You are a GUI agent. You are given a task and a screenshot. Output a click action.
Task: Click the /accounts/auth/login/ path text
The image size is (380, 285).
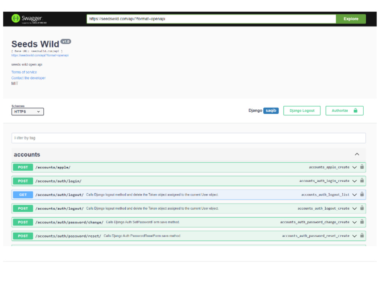click(x=59, y=181)
